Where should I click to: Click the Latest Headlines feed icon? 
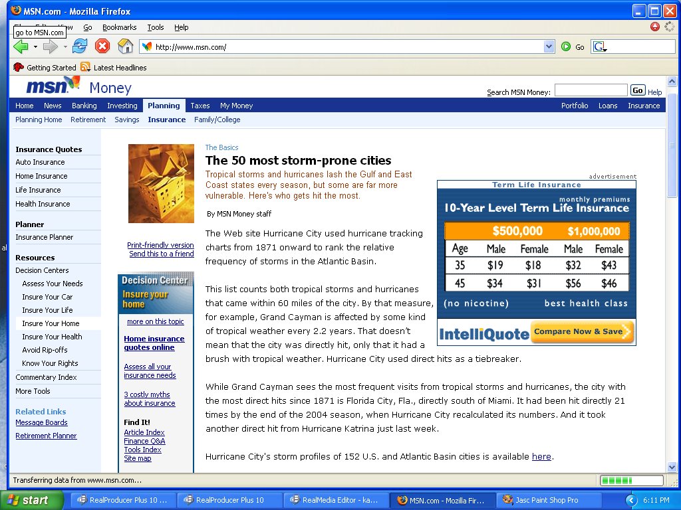pyautogui.click(x=86, y=67)
